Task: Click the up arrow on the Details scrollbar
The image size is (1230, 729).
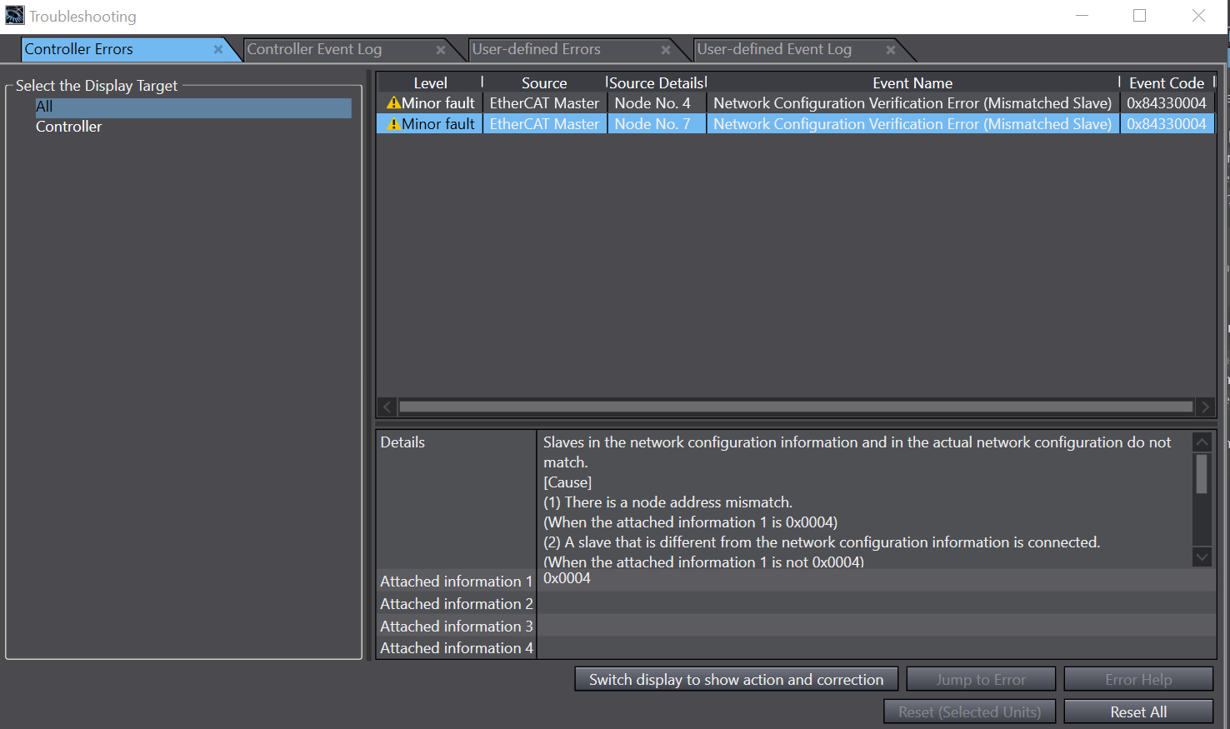Action: (x=1202, y=442)
